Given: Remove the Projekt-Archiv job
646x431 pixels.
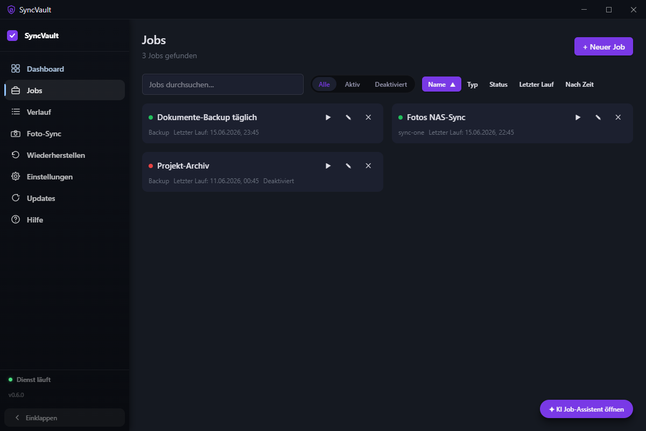Looking at the screenshot, I should tap(368, 166).
